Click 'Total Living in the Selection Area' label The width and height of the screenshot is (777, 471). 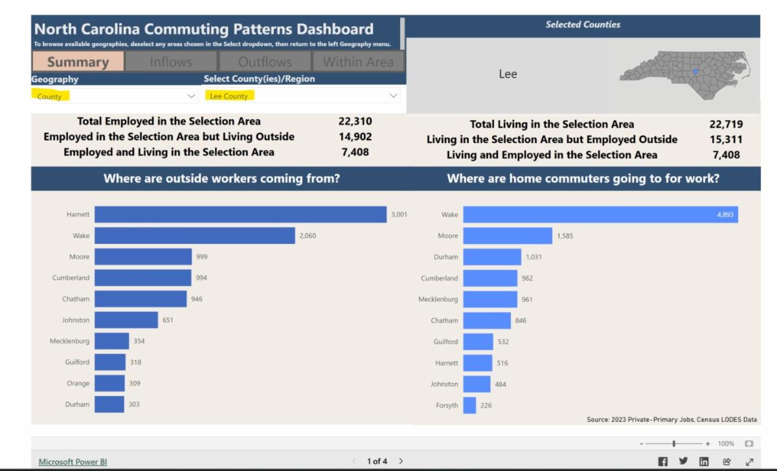click(552, 124)
